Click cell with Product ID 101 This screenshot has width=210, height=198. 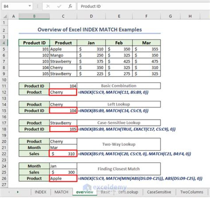point(34,49)
